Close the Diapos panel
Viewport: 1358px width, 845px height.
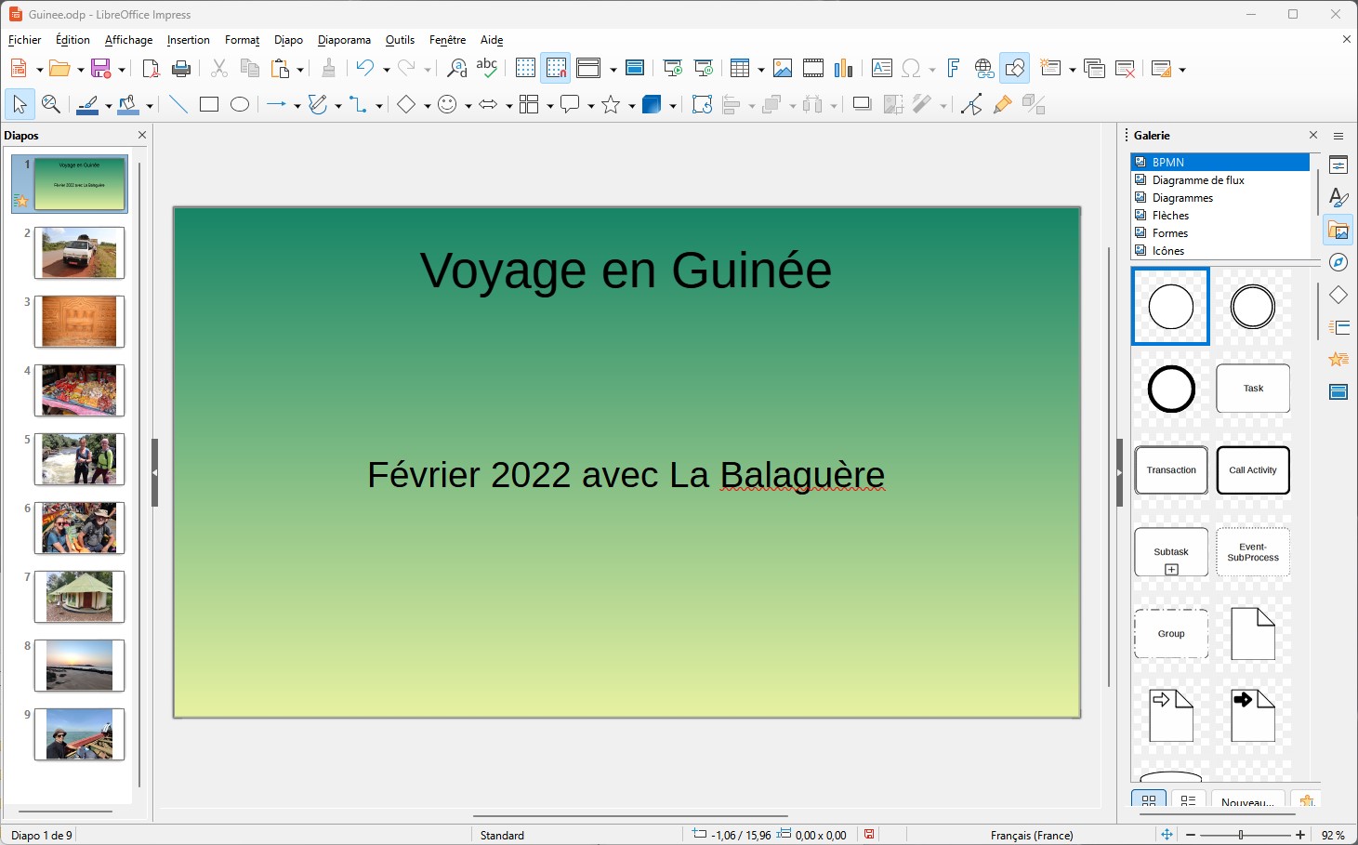click(142, 135)
